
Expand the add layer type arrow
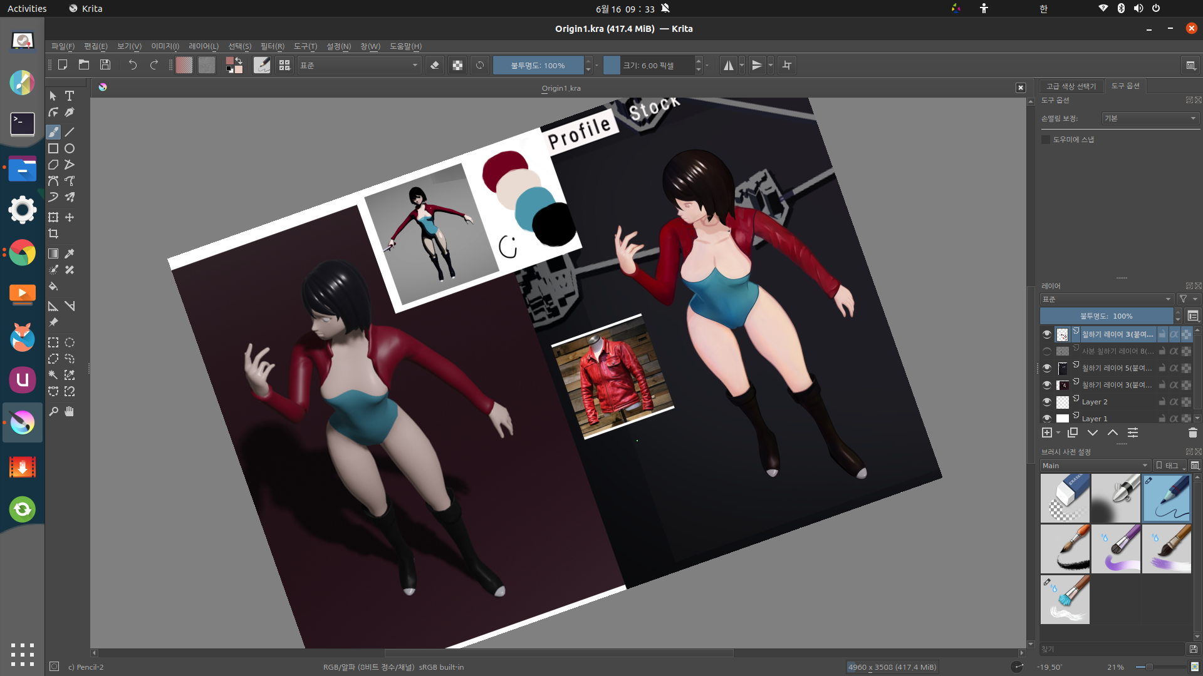click(1058, 433)
